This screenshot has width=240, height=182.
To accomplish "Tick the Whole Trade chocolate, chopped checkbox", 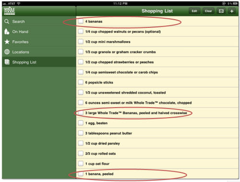I will (x=81, y=103).
